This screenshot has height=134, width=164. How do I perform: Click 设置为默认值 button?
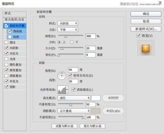coord(64,126)
